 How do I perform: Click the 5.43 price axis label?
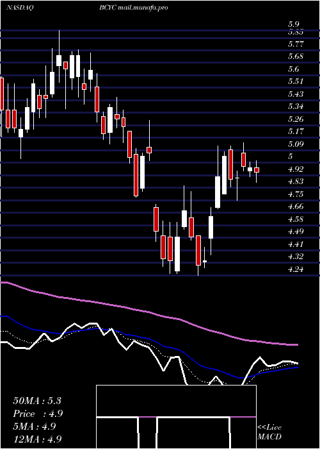296,94
